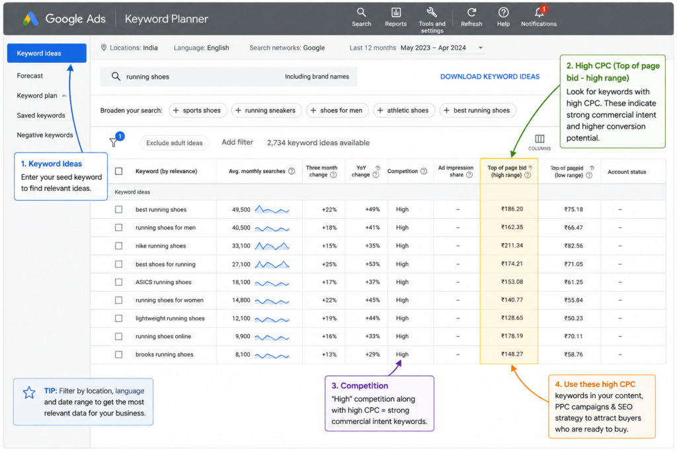677x451 pixels.
Task: Open the Notifications bell icon
Action: [539, 12]
